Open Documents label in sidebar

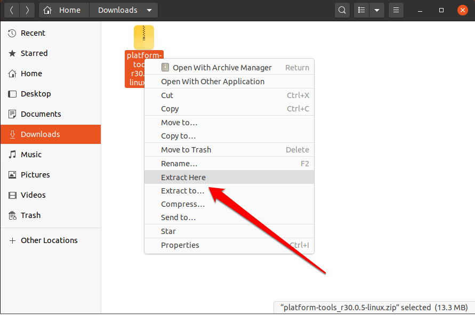point(41,114)
